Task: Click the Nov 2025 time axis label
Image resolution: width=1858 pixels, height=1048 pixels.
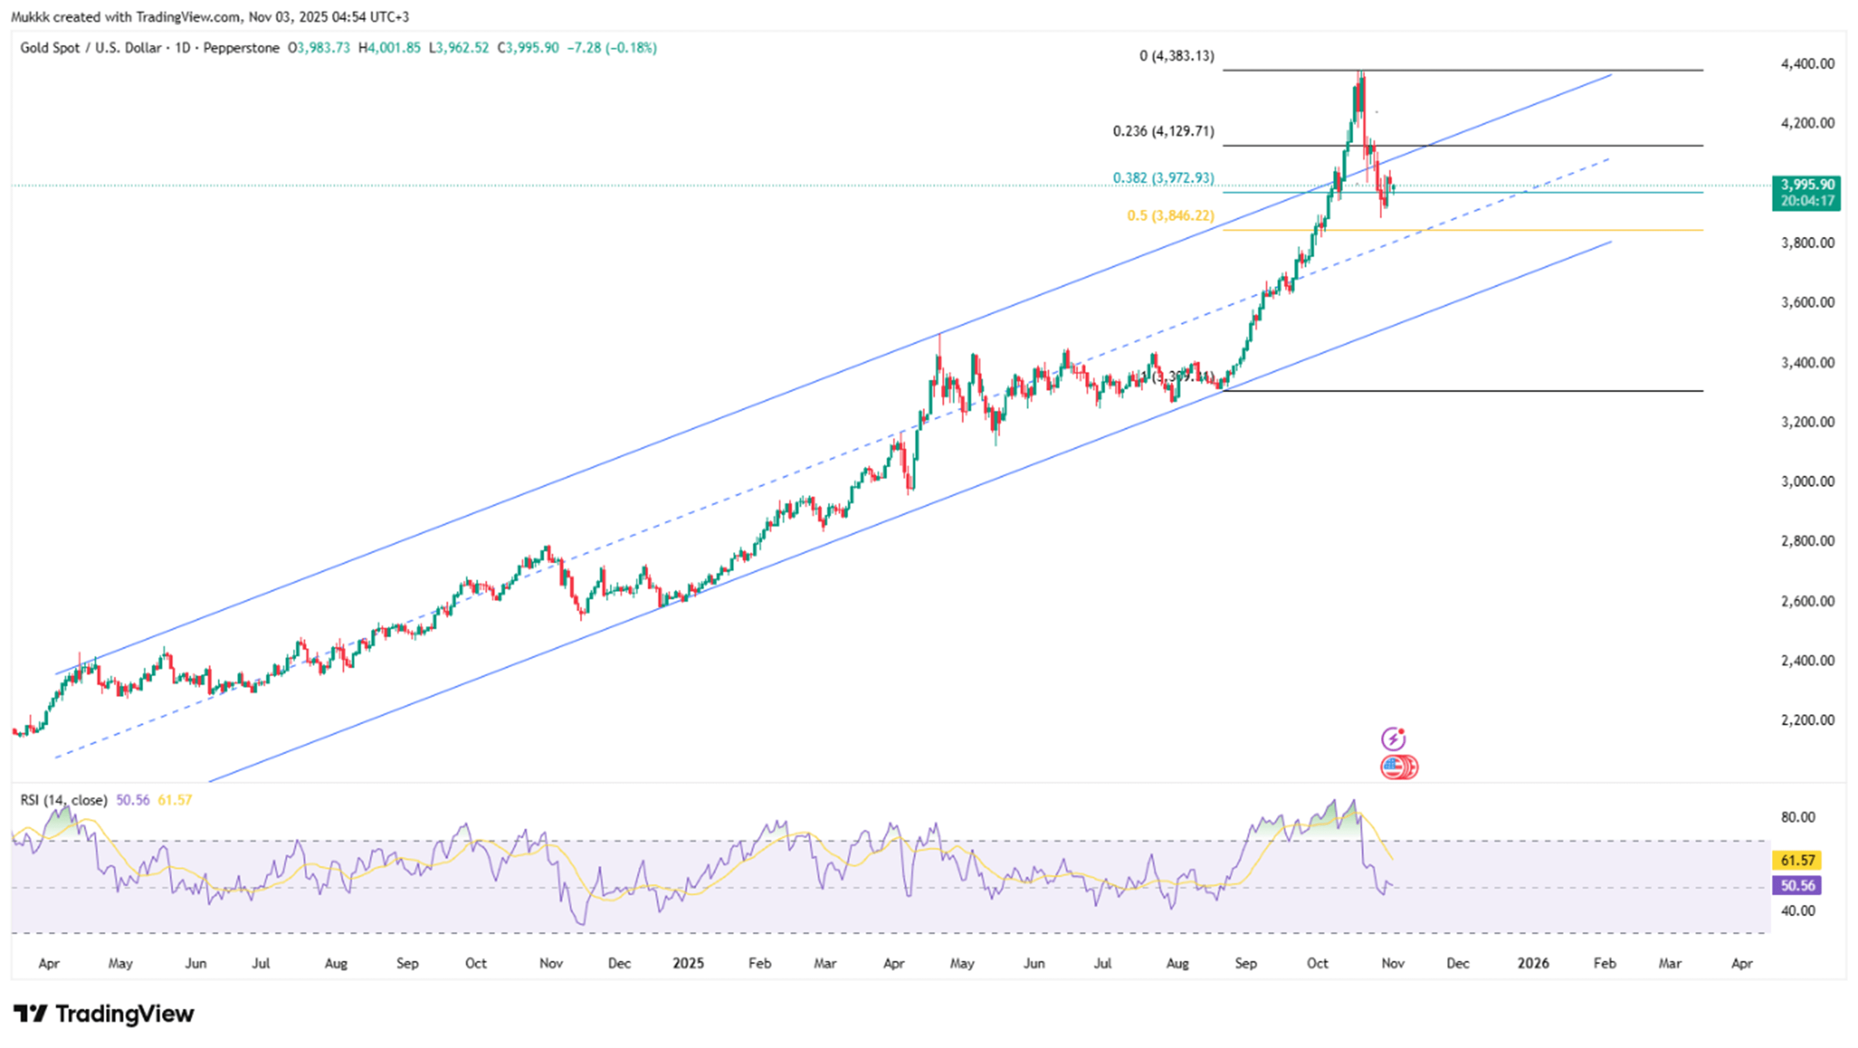Action: tap(1392, 963)
